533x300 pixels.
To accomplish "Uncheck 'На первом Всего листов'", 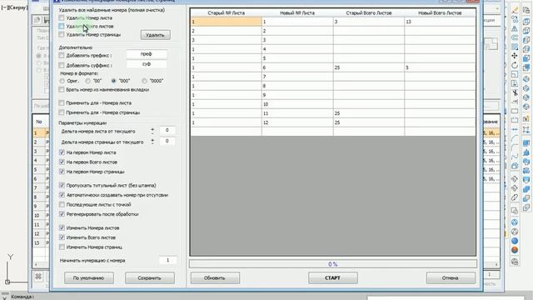I will 62,162.
